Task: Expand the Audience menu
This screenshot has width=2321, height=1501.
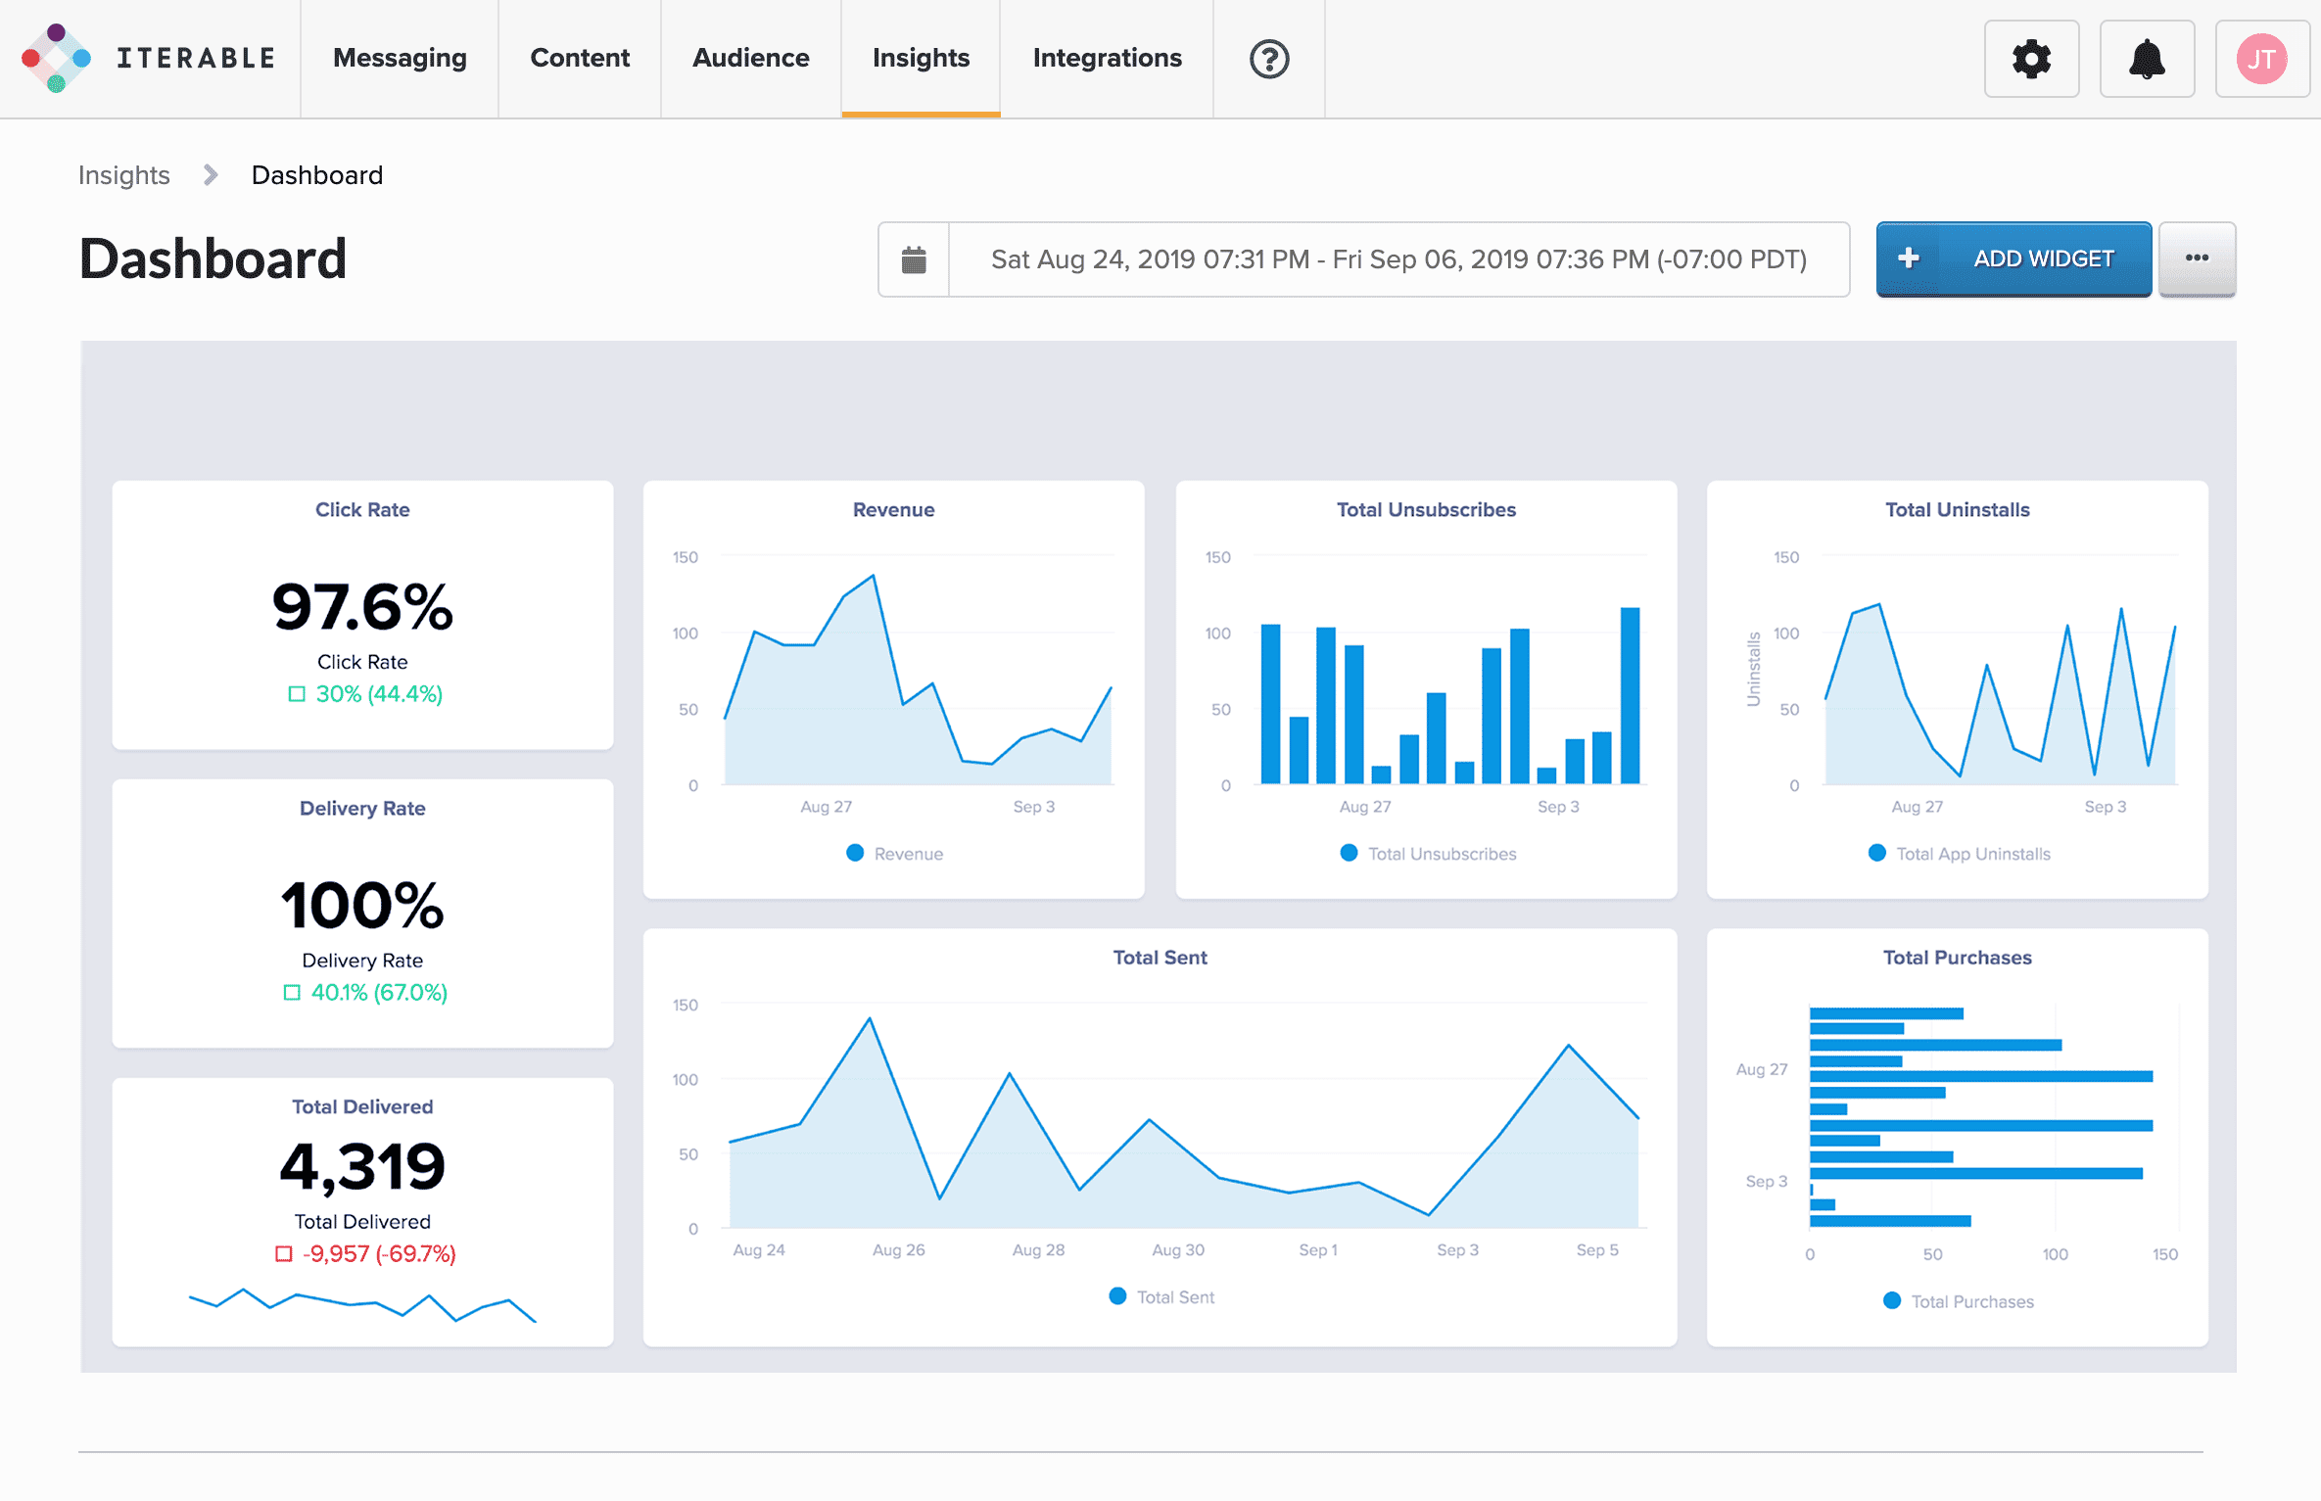Action: point(750,58)
